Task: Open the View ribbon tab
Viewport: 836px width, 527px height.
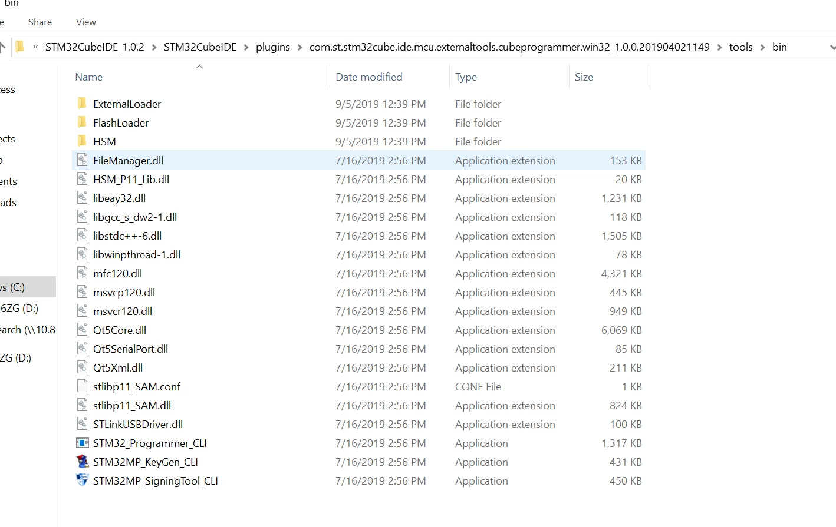Action: tap(86, 22)
